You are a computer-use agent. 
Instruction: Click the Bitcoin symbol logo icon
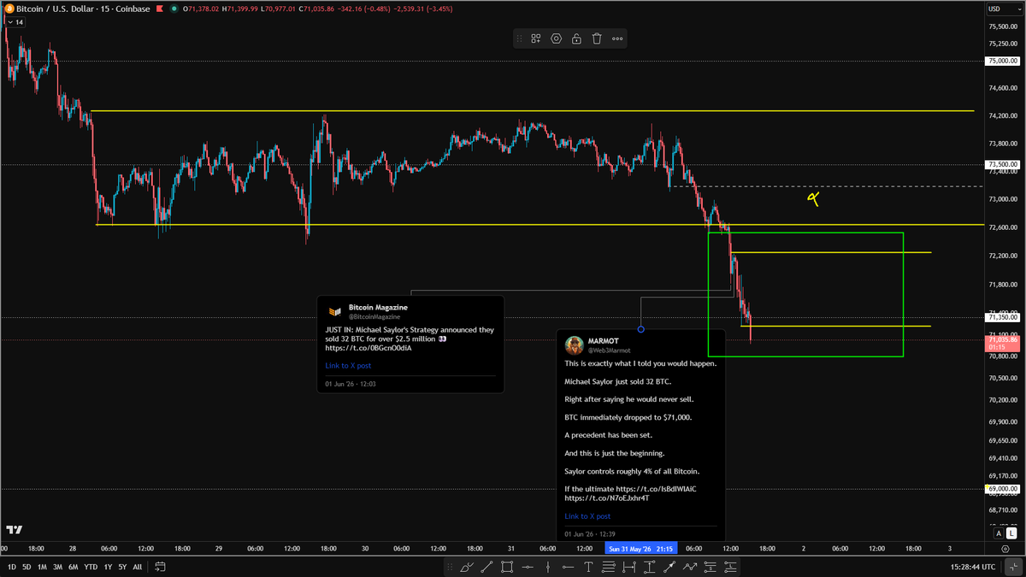(x=9, y=9)
